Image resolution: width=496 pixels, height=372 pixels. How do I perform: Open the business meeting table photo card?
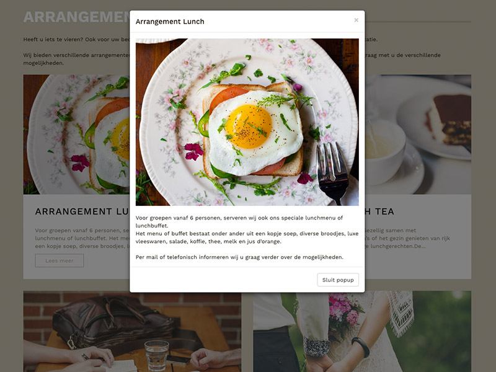[x=132, y=331]
